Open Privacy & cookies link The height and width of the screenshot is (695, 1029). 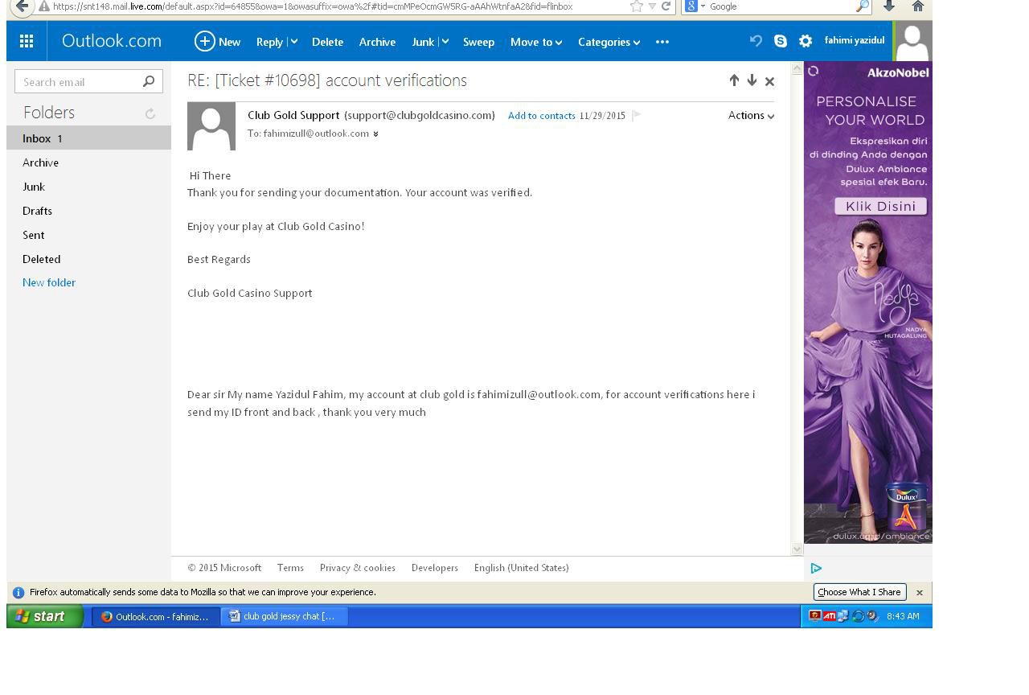[x=358, y=568]
